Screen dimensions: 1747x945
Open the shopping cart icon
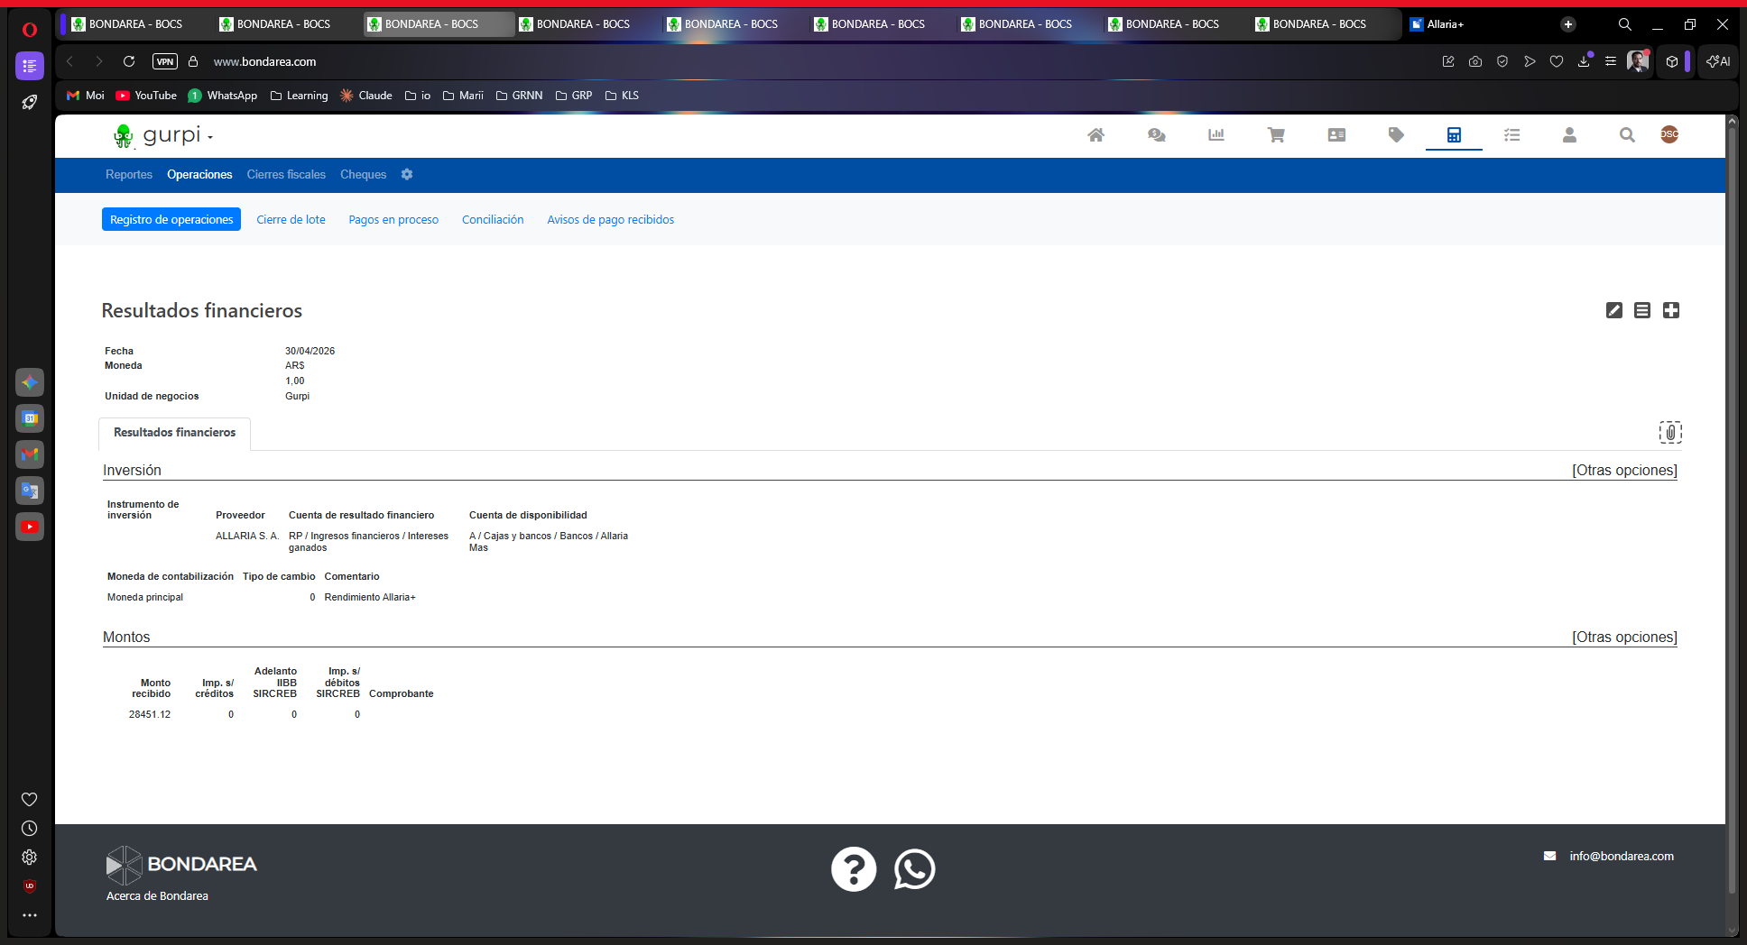pos(1276,134)
